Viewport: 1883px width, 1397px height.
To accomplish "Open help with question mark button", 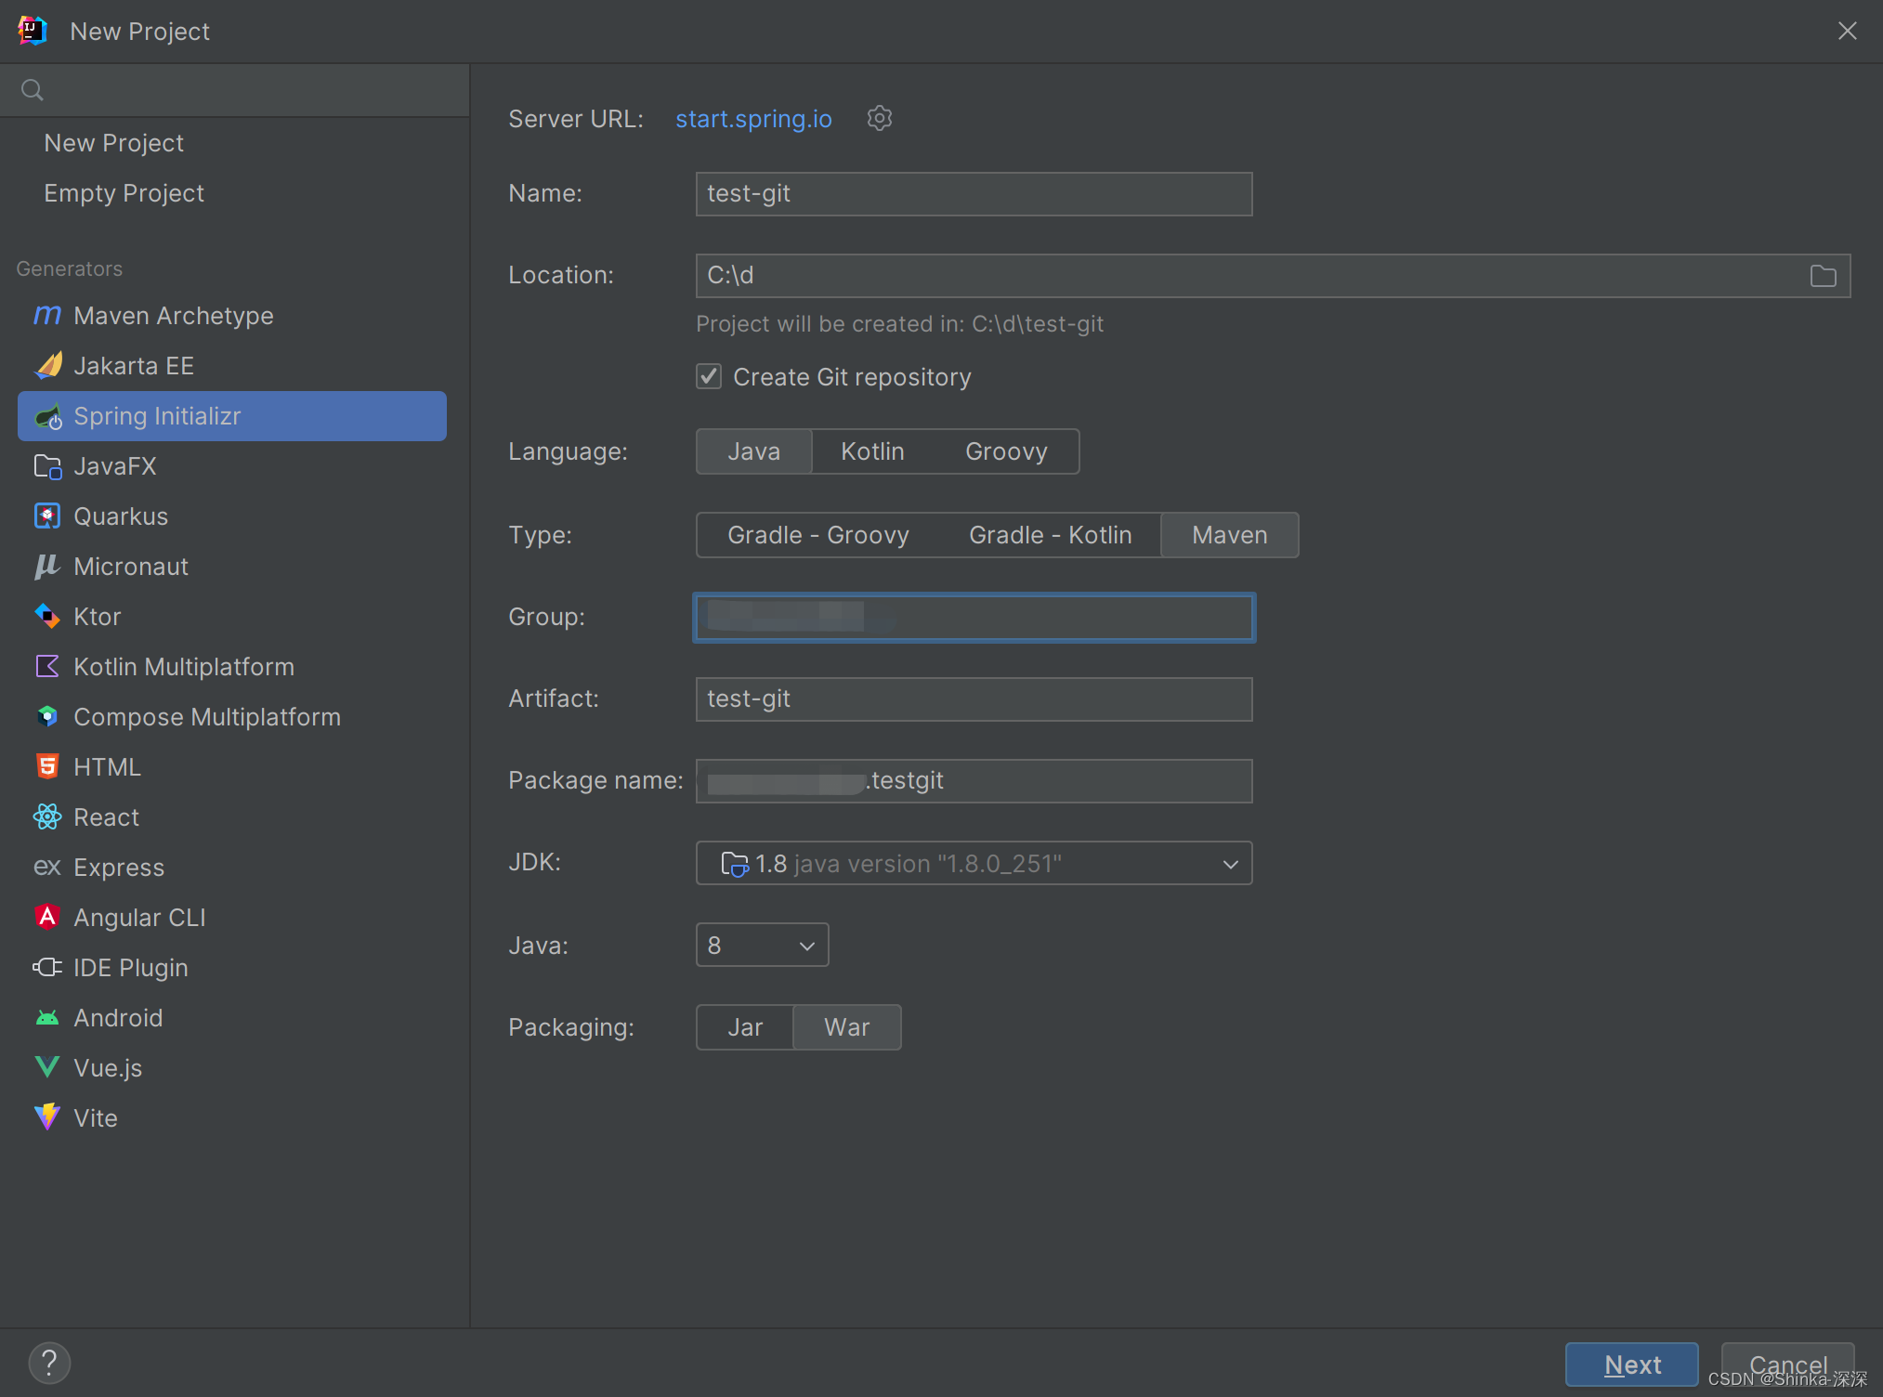I will tap(49, 1363).
